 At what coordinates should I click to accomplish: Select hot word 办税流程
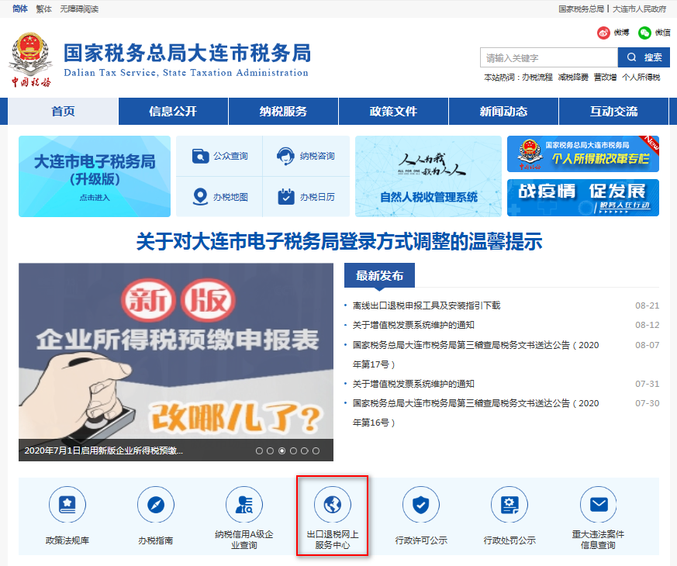pos(537,78)
